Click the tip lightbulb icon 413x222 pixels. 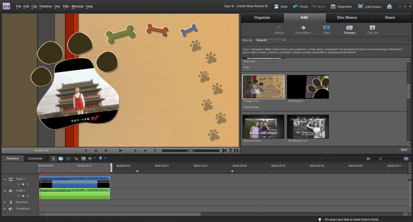(x=320, y=220)
